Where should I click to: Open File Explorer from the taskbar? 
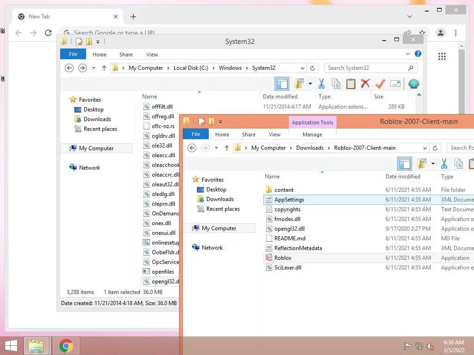click(36, 346)
